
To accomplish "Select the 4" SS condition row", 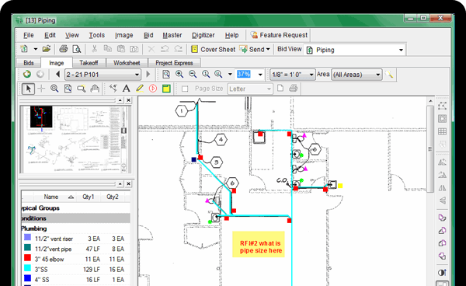I will point(75,280).
